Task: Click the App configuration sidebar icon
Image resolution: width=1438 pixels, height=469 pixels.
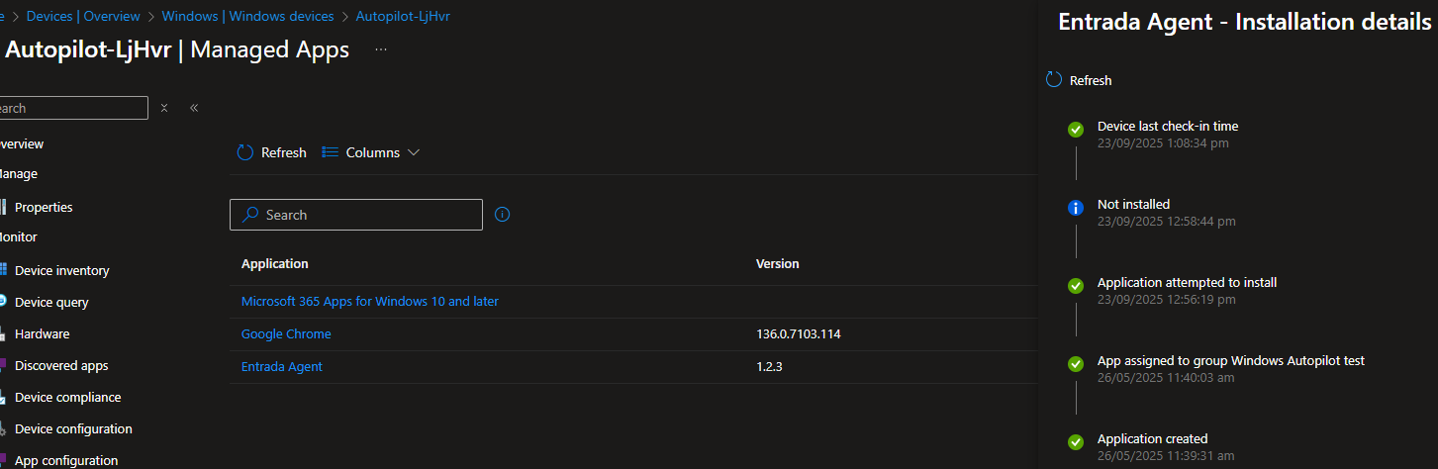Action: pyautogui.click(x=3, y=460)
